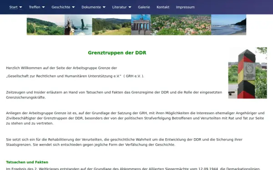Click the 'Herzlich Willkommen' text line
The width and height of the screenshot is (273, 170).
pos(61,68)
